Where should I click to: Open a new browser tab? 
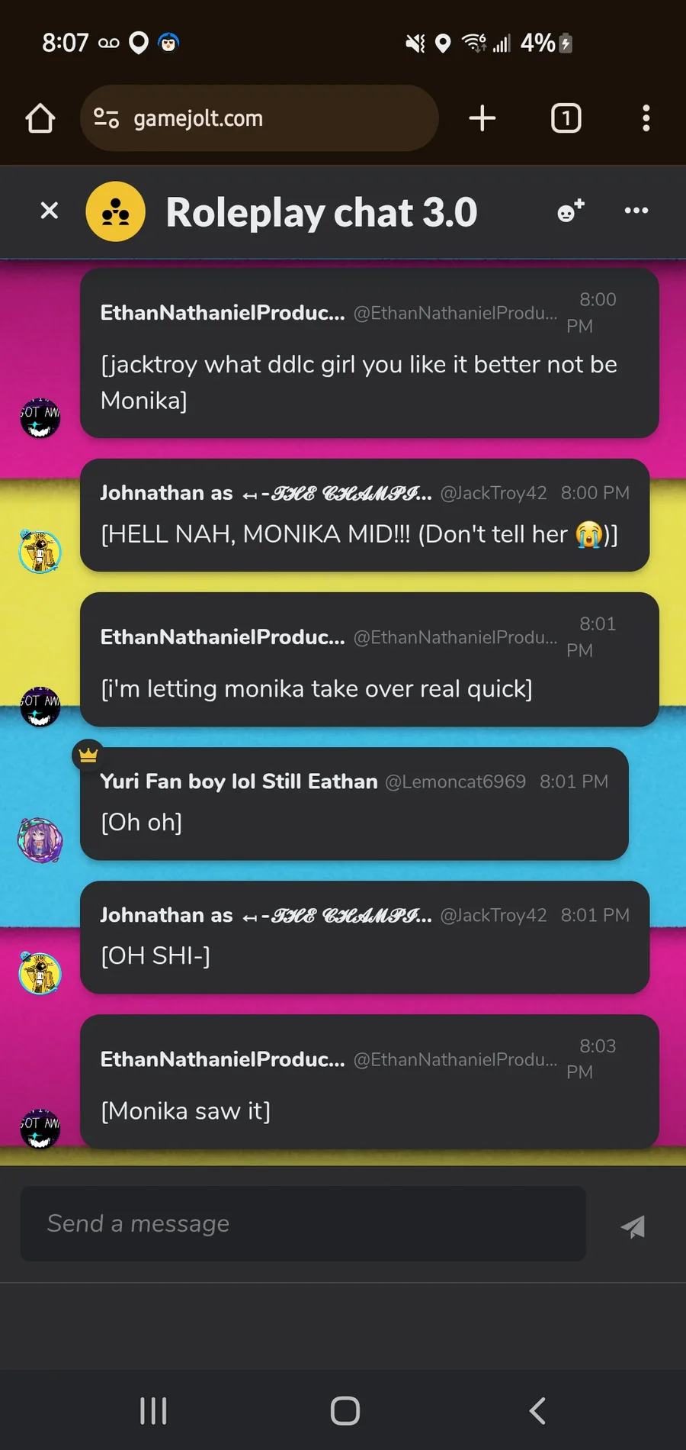tap(482, 118)
